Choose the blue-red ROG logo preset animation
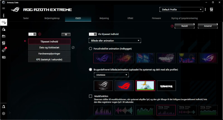The image size is (223, 120). click(x=208, y=58)
